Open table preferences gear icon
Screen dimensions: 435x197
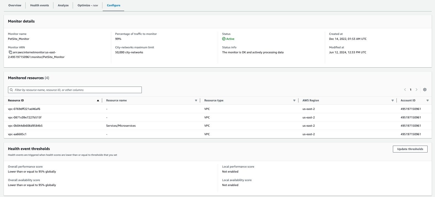[425, 90]
